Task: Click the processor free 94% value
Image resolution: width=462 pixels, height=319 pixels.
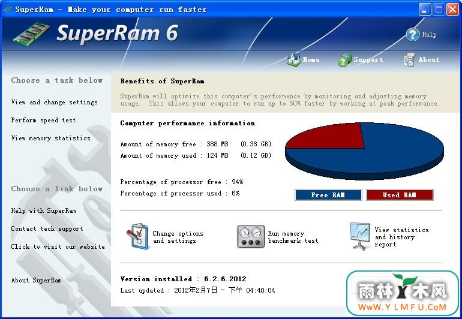Action: tap(238, 182)
